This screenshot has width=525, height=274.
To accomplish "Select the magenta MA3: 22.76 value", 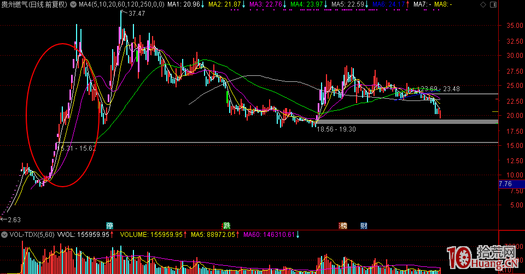I will coord(266,4).
